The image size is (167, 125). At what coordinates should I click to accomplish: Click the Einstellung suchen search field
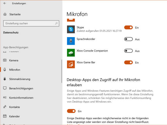(x=31, y=23)
